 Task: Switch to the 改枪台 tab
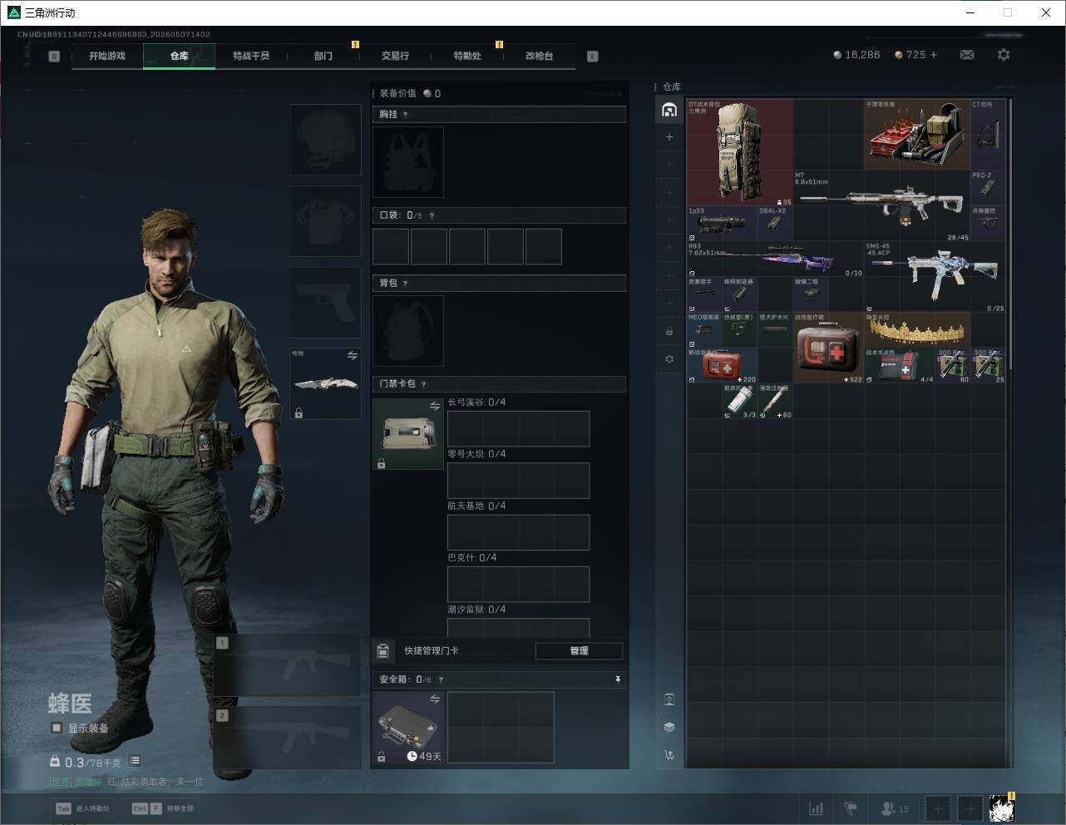pyautogui.click(x=539, y=56)
